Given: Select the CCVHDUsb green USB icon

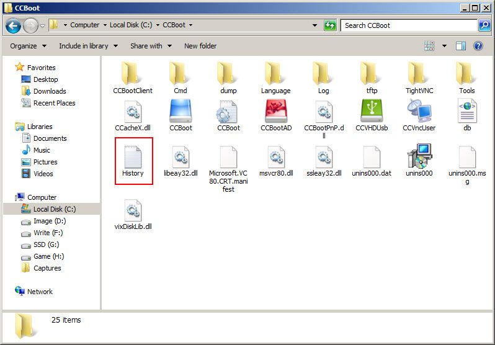Looking at the screenshot, I should coord(372,115).
